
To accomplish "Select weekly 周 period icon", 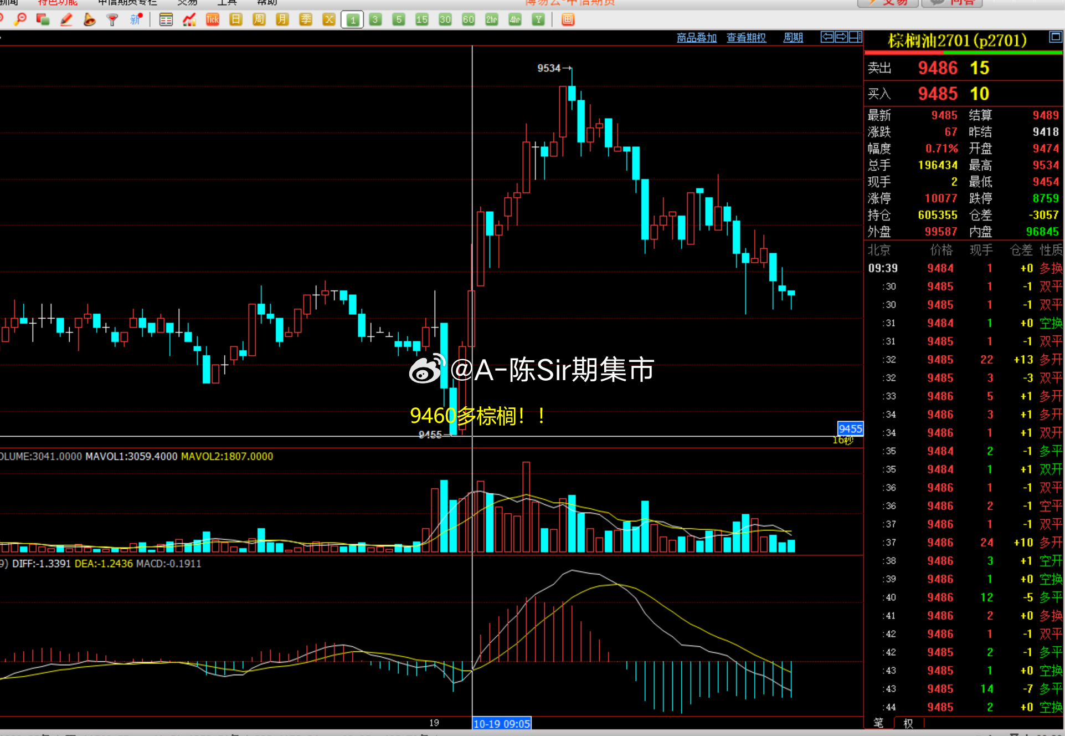I will pos(259,20).
